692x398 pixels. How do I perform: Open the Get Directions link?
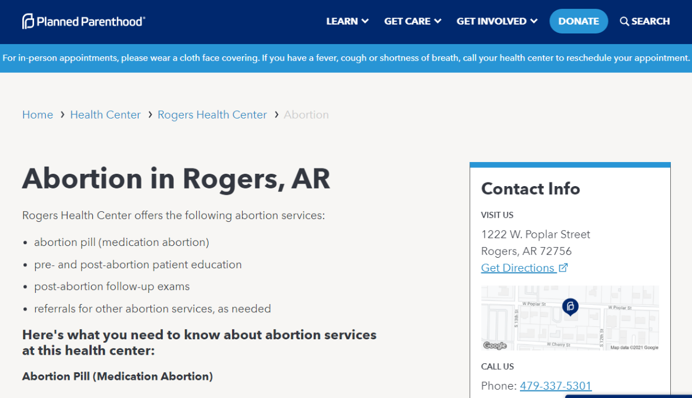[518, 268]
